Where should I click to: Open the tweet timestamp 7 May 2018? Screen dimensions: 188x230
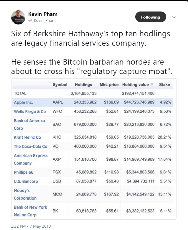[27, 226]
